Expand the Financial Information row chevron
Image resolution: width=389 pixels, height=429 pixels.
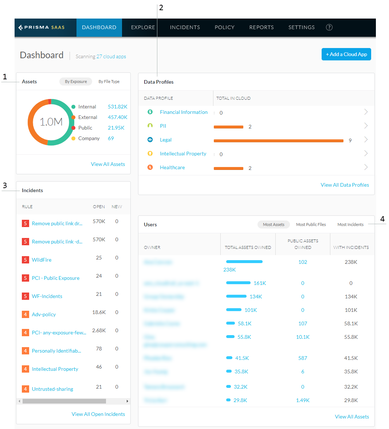[x=366, y=112]
